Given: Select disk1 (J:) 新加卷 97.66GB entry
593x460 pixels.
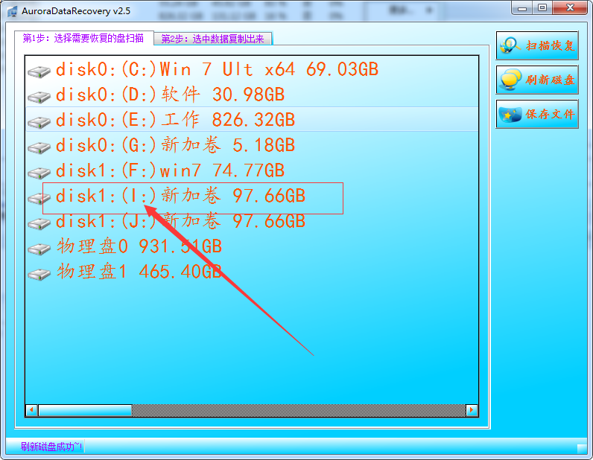Looking at the screenshot, I should click(252, 221).
